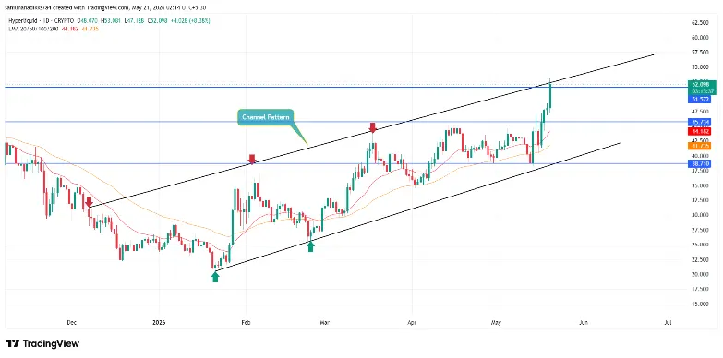This screenshot has height=358, width=723.
Task: Click the Apr label on time axis
Action: pos(412,323)
